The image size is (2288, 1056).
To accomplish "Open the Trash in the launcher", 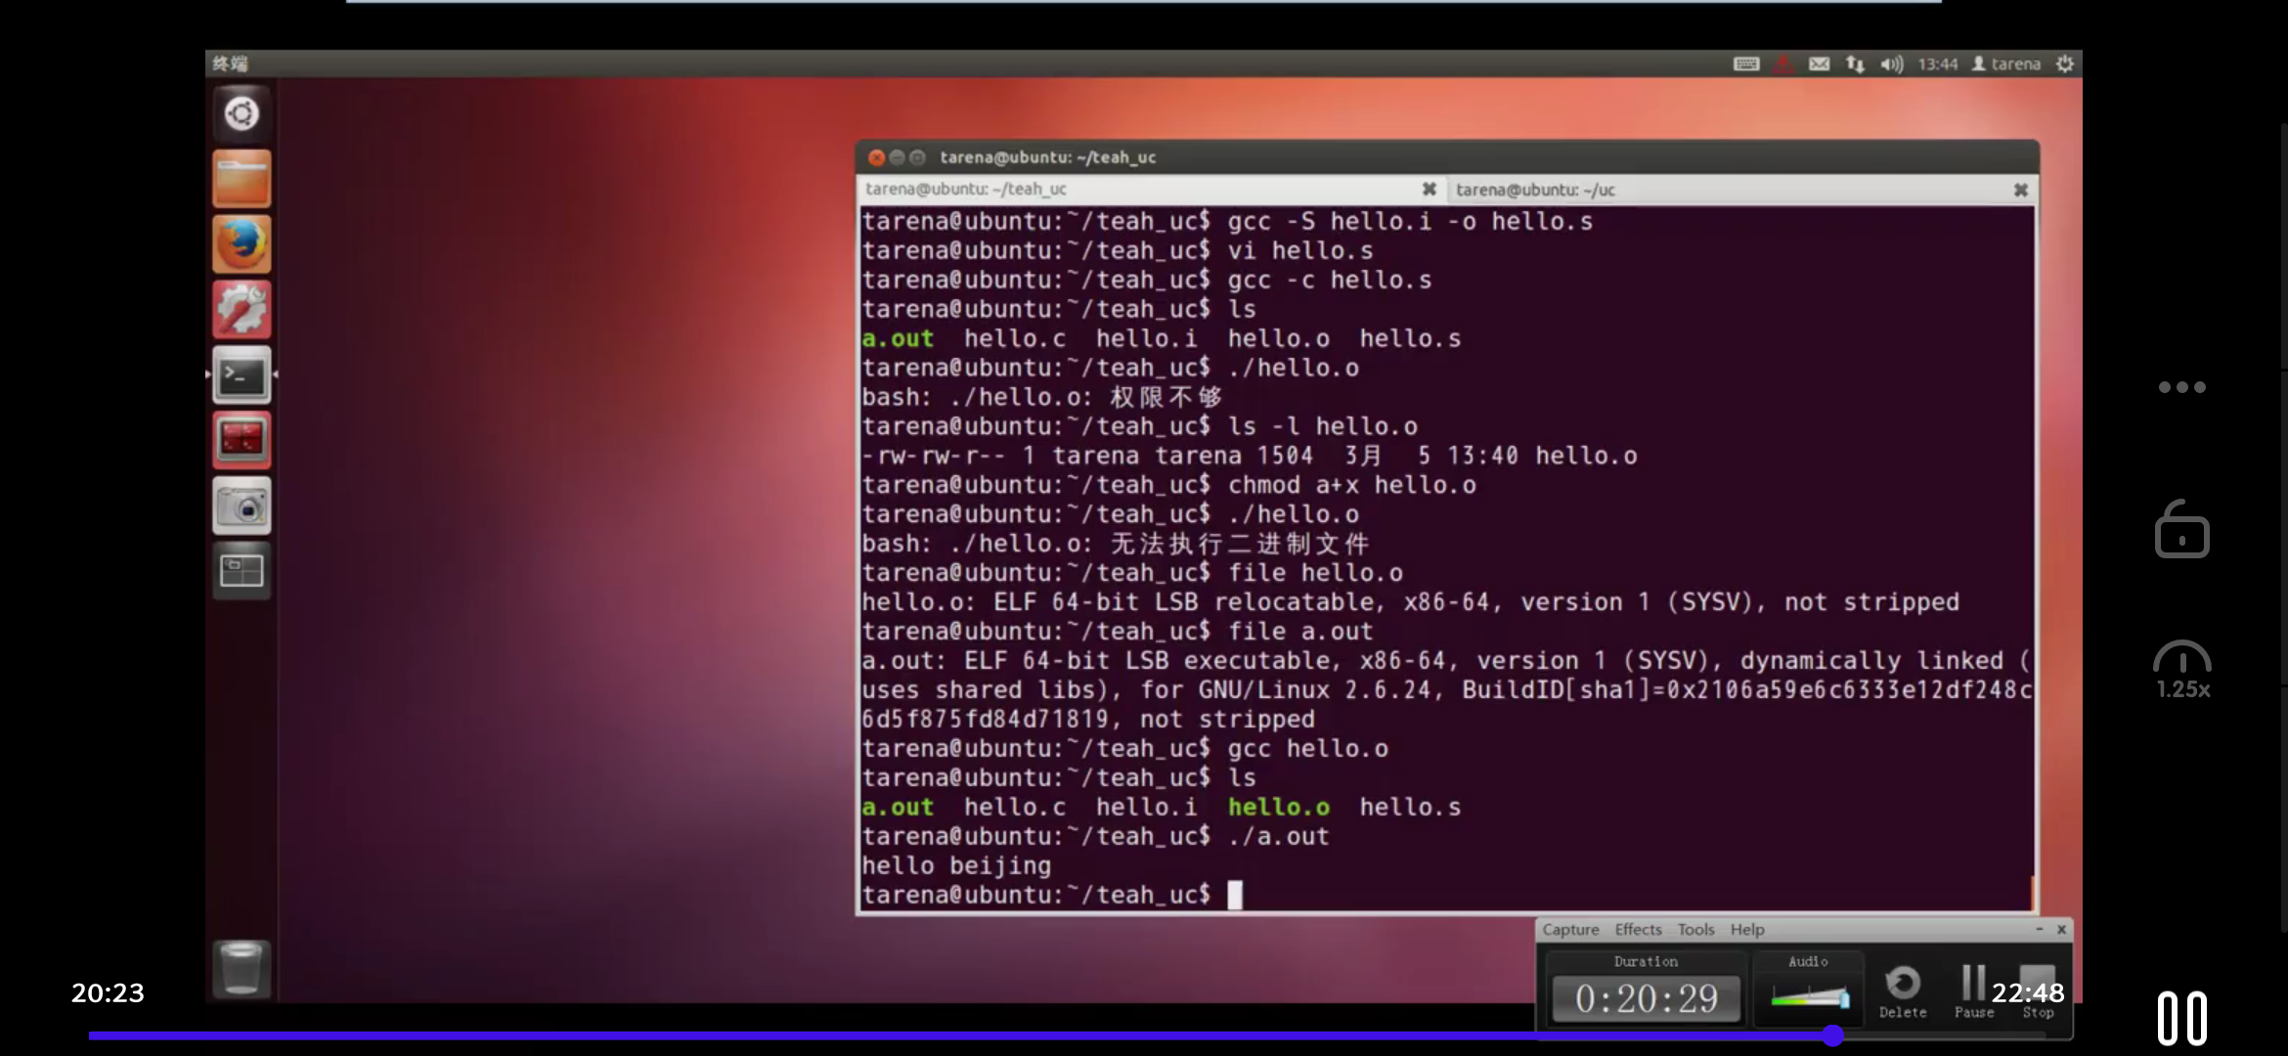I will click(242, 968).
